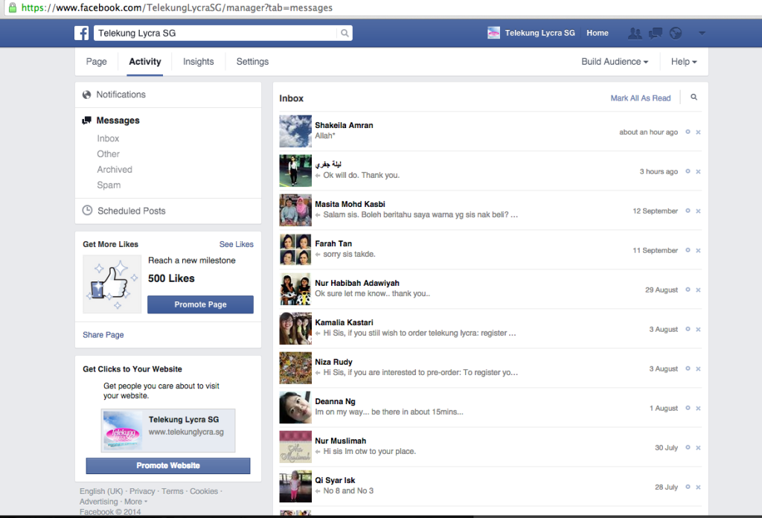Open the messages icon in header

pos(655,33)
